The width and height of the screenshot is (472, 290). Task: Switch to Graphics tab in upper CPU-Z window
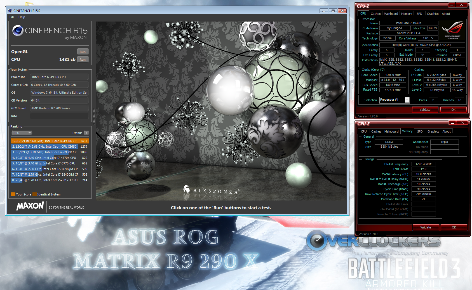click(433, 14)
